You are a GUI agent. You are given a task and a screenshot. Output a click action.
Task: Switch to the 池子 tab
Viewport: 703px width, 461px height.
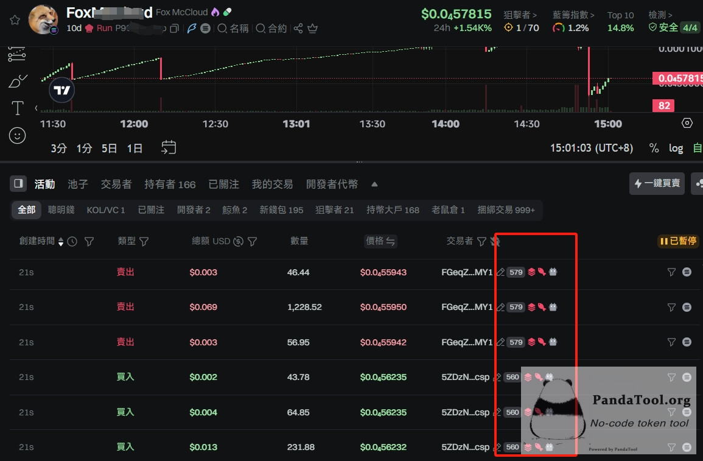coord(79,184)
